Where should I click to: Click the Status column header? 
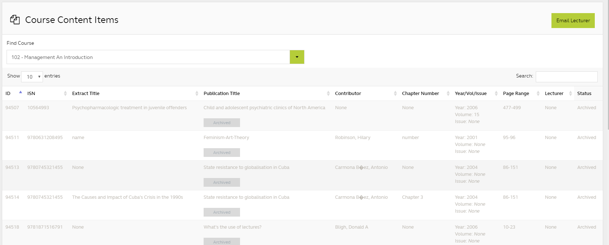(x=584, y=94)
